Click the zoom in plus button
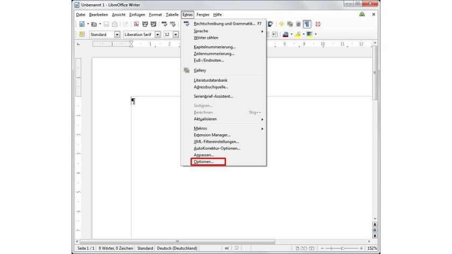 361,248
